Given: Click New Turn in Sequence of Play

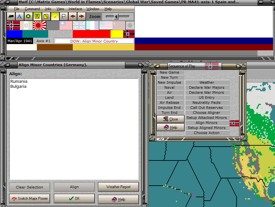Looking at the screenshot, I should coord(169,77).
